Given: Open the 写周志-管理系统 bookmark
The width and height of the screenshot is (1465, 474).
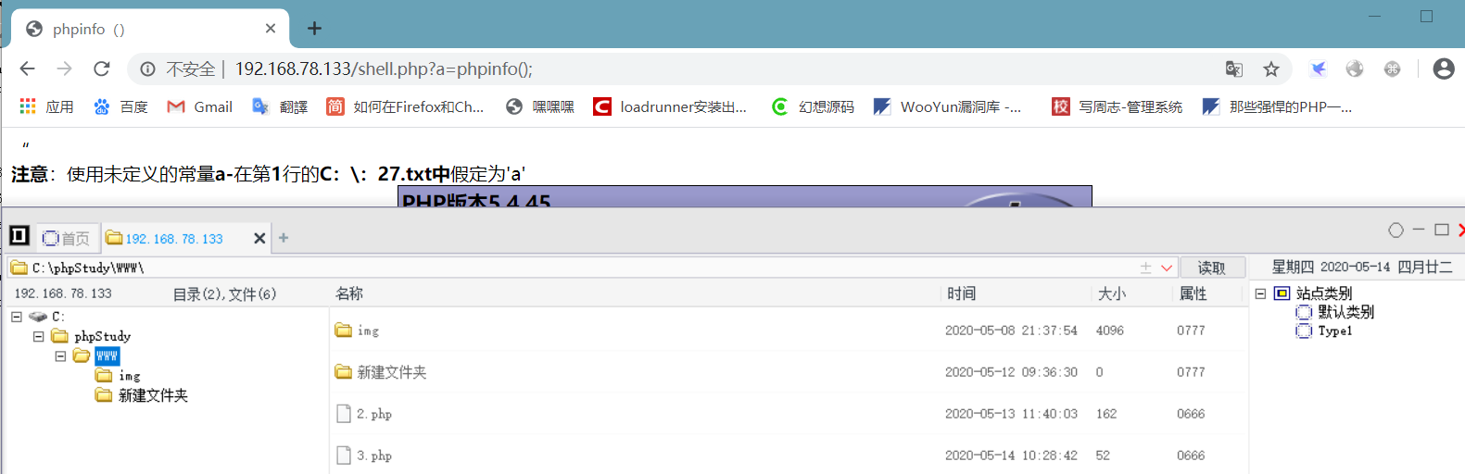Looking at the screenshot, I should (x=1117, y=107).
